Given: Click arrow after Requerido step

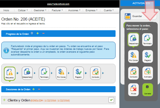Looking at the screenshot, I should coord(18,73).
